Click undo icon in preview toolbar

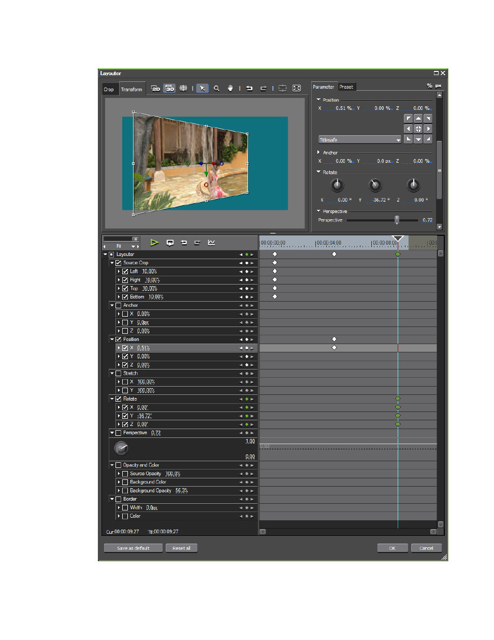pos(250,89)
